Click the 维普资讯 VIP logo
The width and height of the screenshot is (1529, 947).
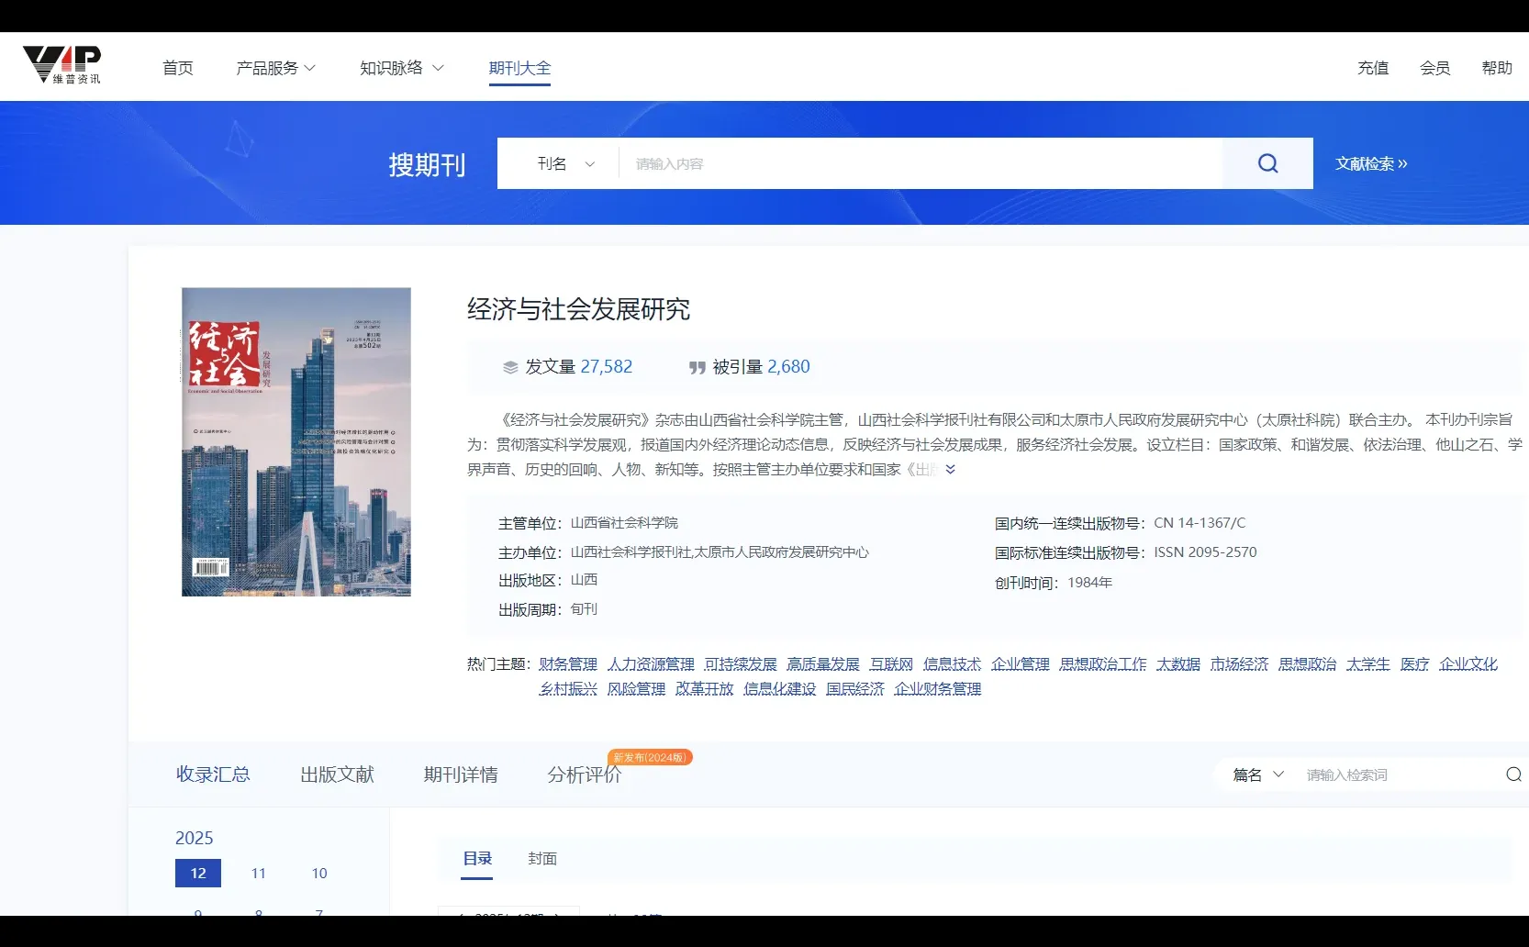[x=61, y=64]
